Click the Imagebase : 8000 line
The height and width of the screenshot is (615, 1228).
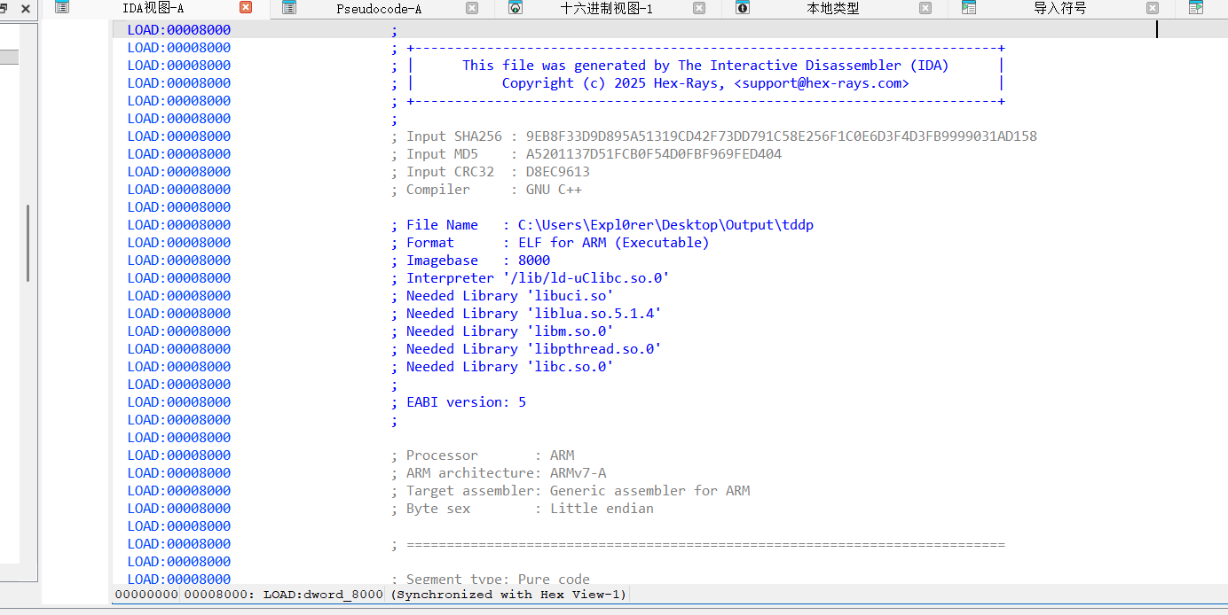coord(470,261)
